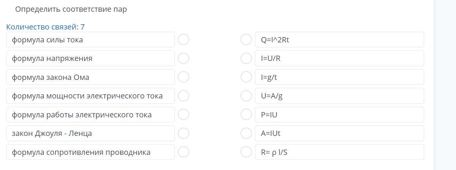Screen dimensions: 456x170
Task: Select the circle for 'закон Джоуля - Ленца'
Action: pos(184,133)
